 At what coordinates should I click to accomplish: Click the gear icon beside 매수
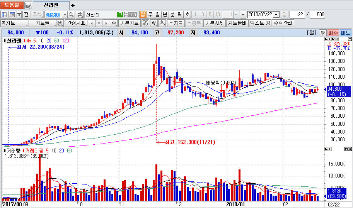tap(322, 33)
